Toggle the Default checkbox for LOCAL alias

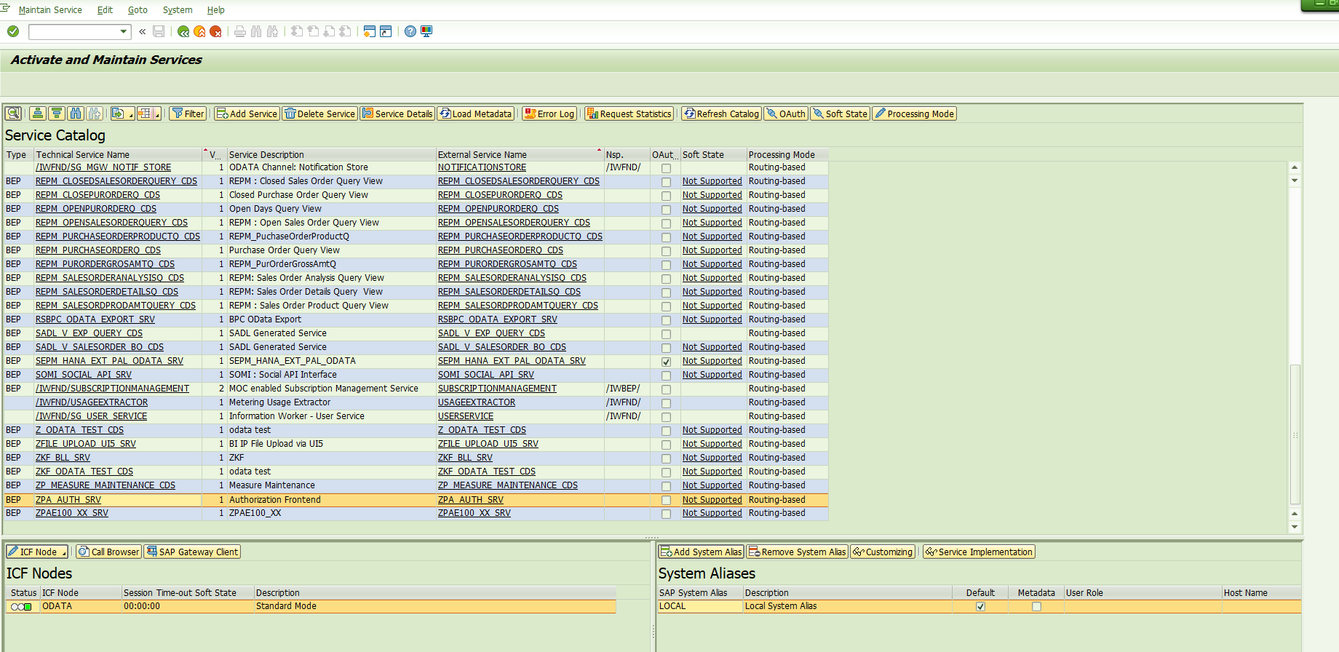coord(980,606)
